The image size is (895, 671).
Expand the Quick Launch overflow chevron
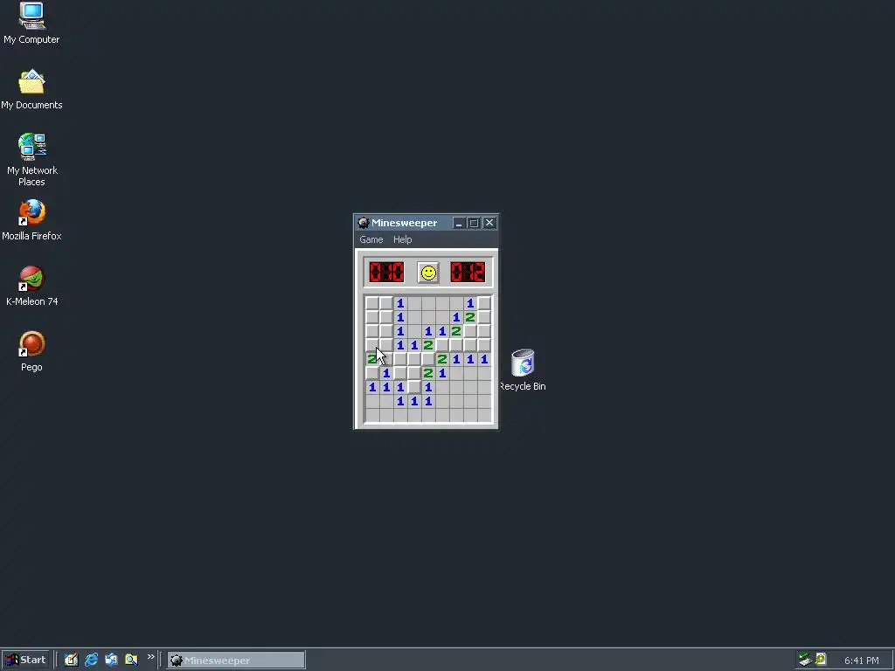pyautogui.click(x=150, y=657)
